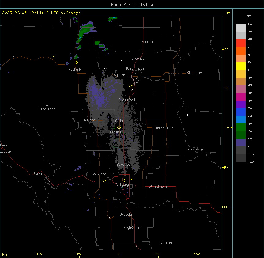
Task: Click the Base_Reflectivity title
Action: pos(132,5)
